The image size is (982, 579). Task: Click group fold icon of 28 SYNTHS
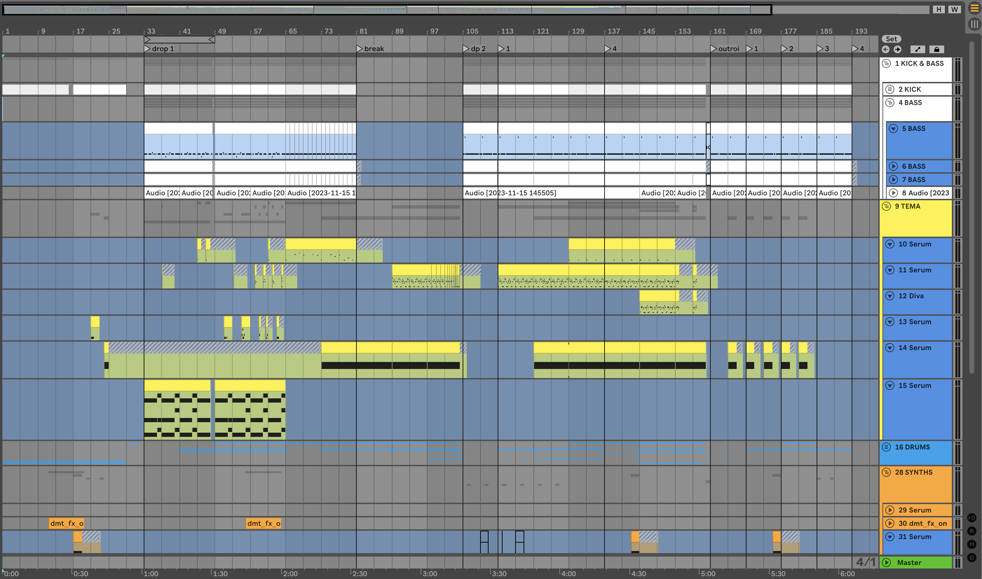(886, 472)
